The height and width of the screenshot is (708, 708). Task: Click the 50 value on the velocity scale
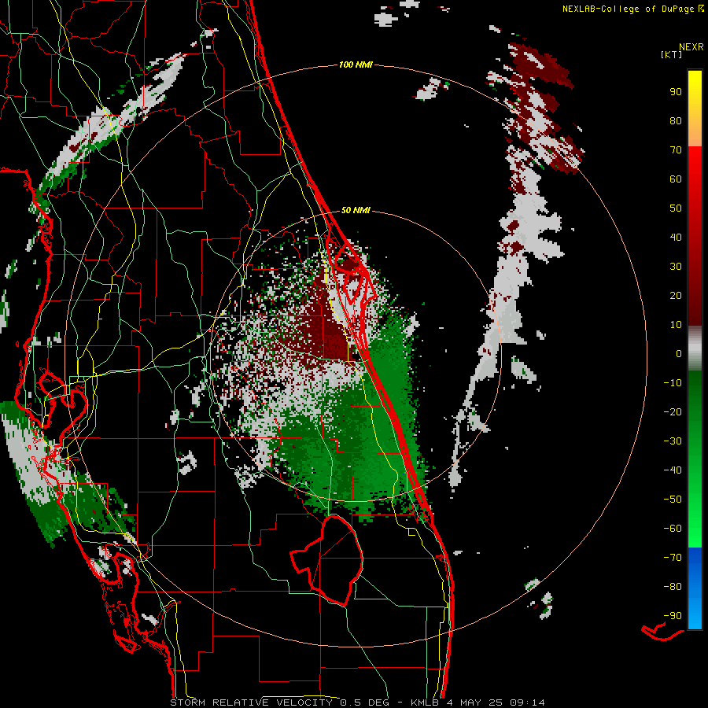[x=676, y=208]
